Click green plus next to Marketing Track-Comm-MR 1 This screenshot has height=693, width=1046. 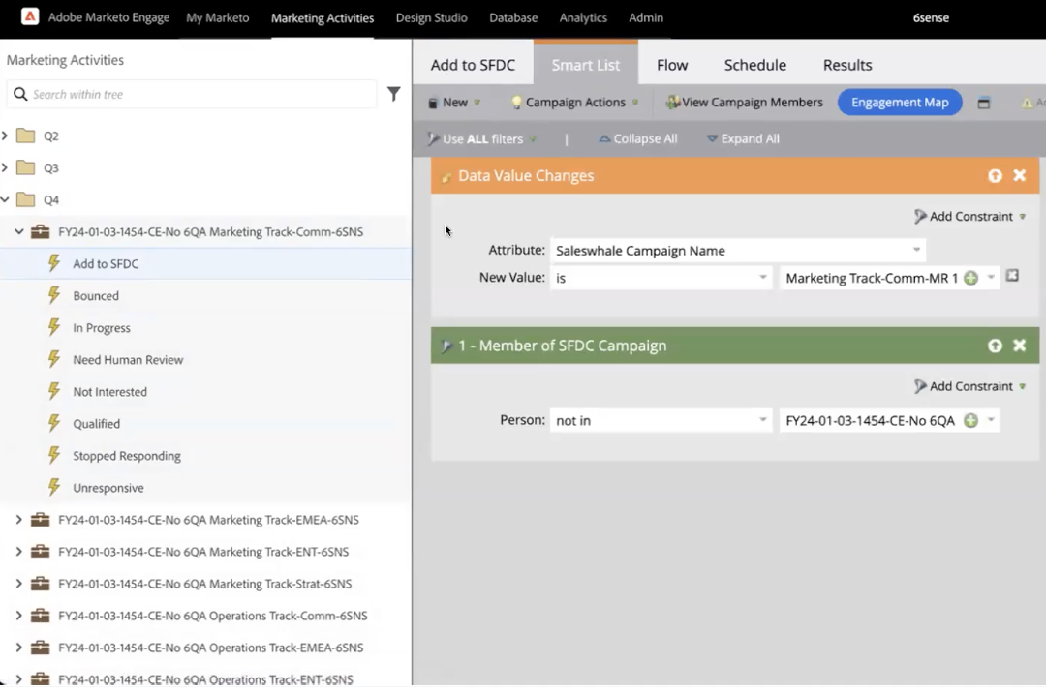(x=971, y=278)
